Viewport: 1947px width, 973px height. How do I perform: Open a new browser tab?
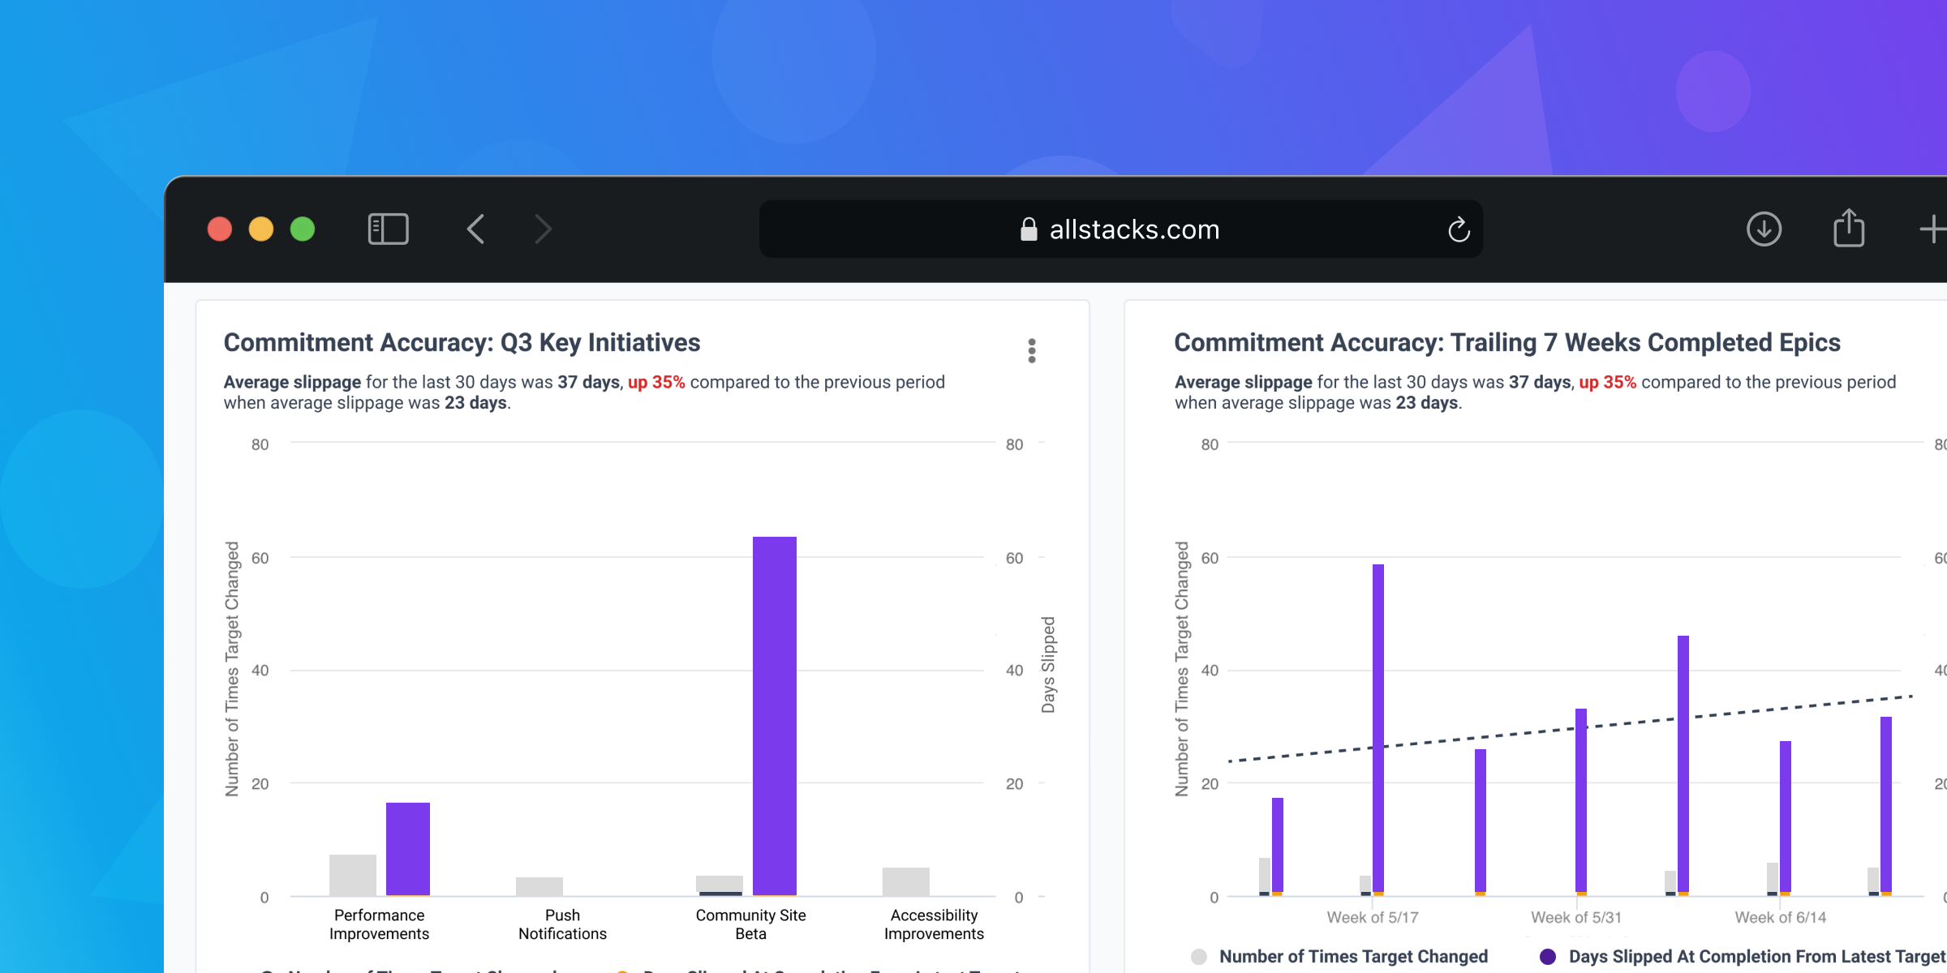pos(1936,229)
